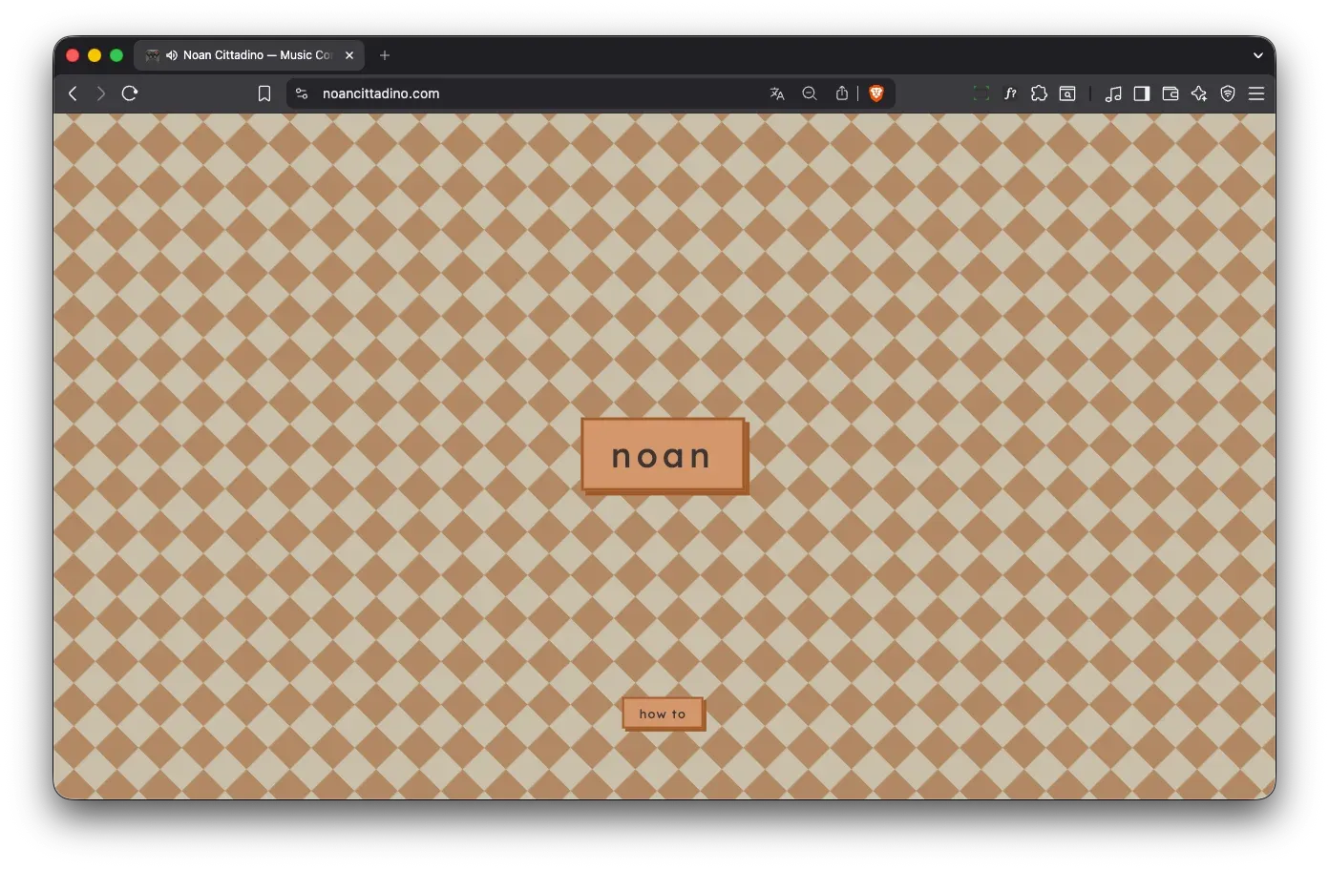Open the translate page icon
The width and height of the screenshot is (1329, 870).
pos(777,93)
